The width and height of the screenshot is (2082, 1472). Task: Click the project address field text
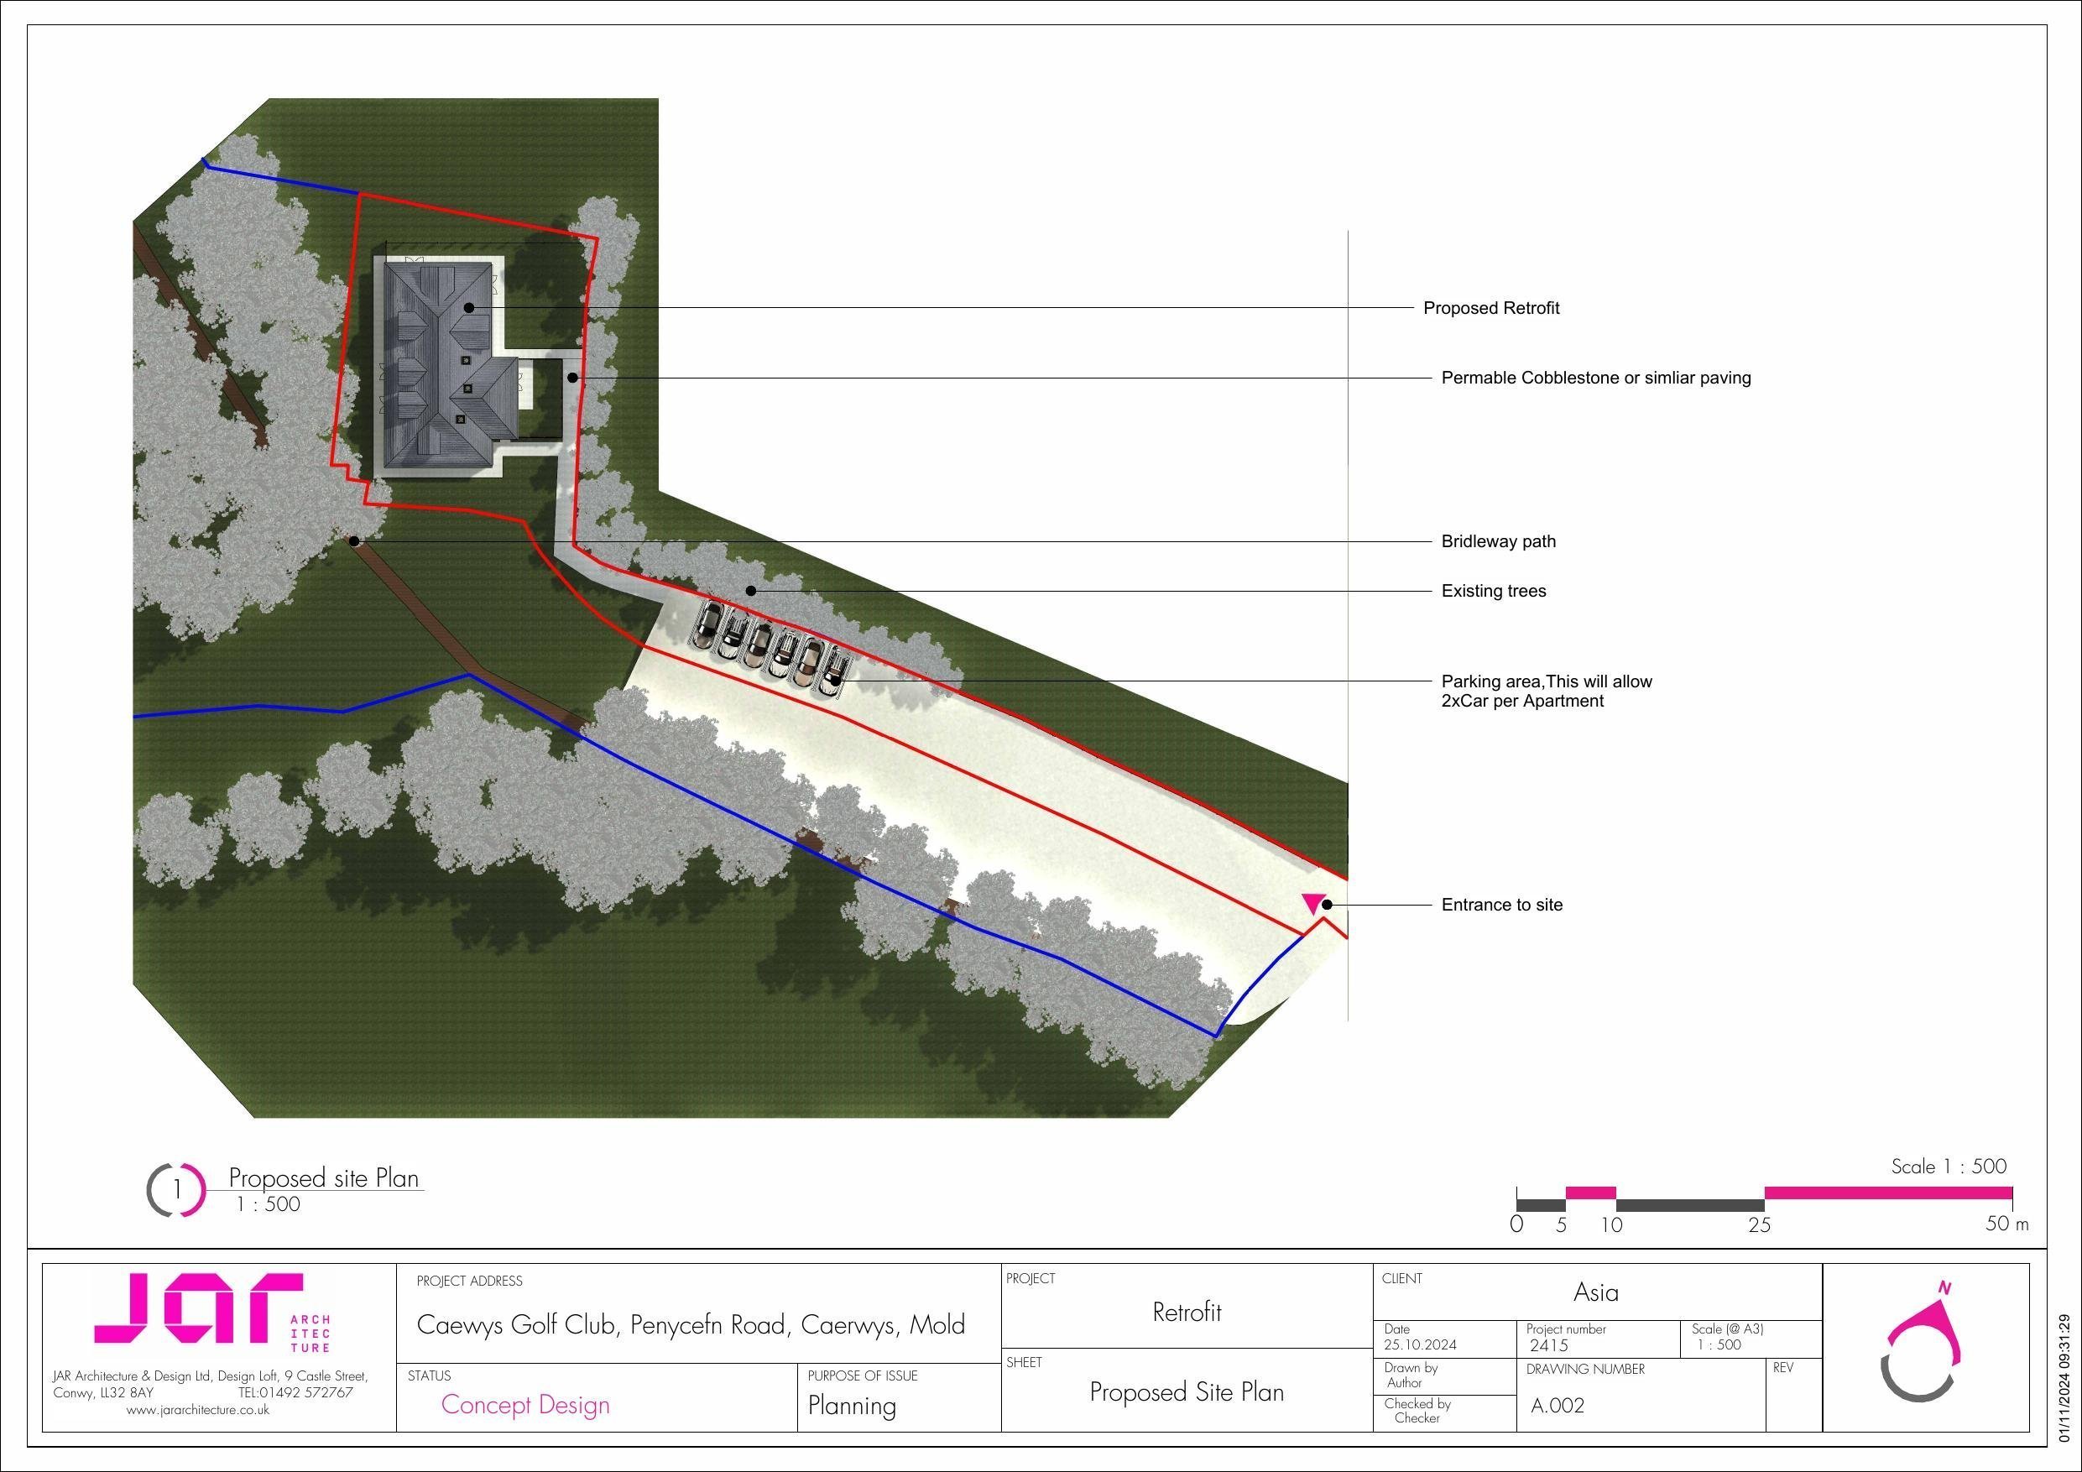[690, 1325]
